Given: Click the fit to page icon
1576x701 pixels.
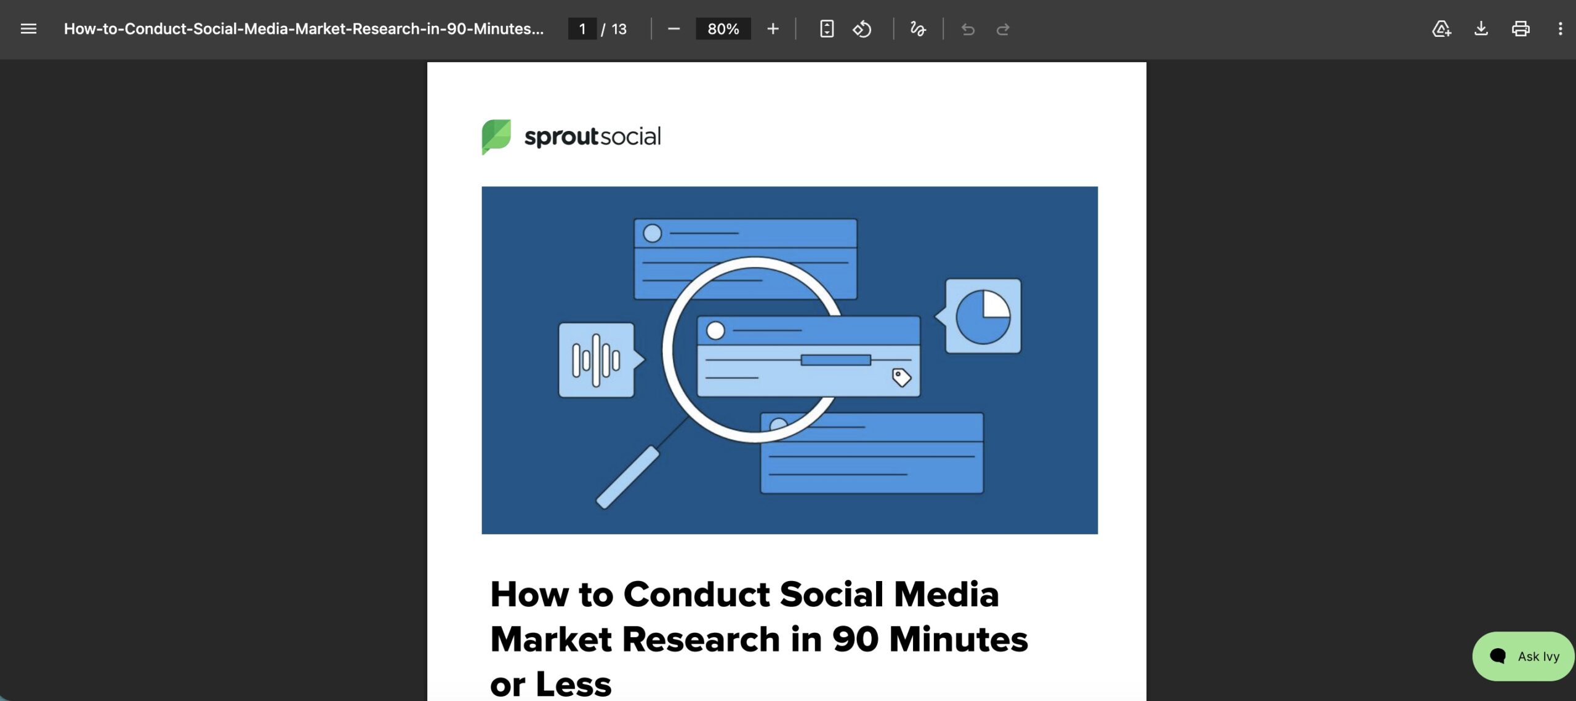Looking at the screenshot, I should 827,29.
